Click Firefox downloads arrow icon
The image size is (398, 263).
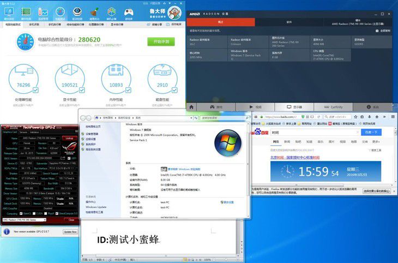369,117
